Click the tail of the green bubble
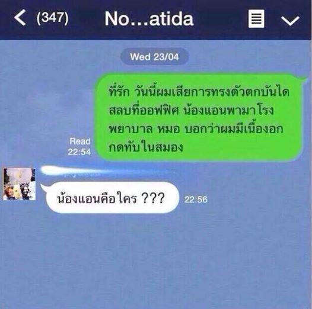 tap(304, 79)
